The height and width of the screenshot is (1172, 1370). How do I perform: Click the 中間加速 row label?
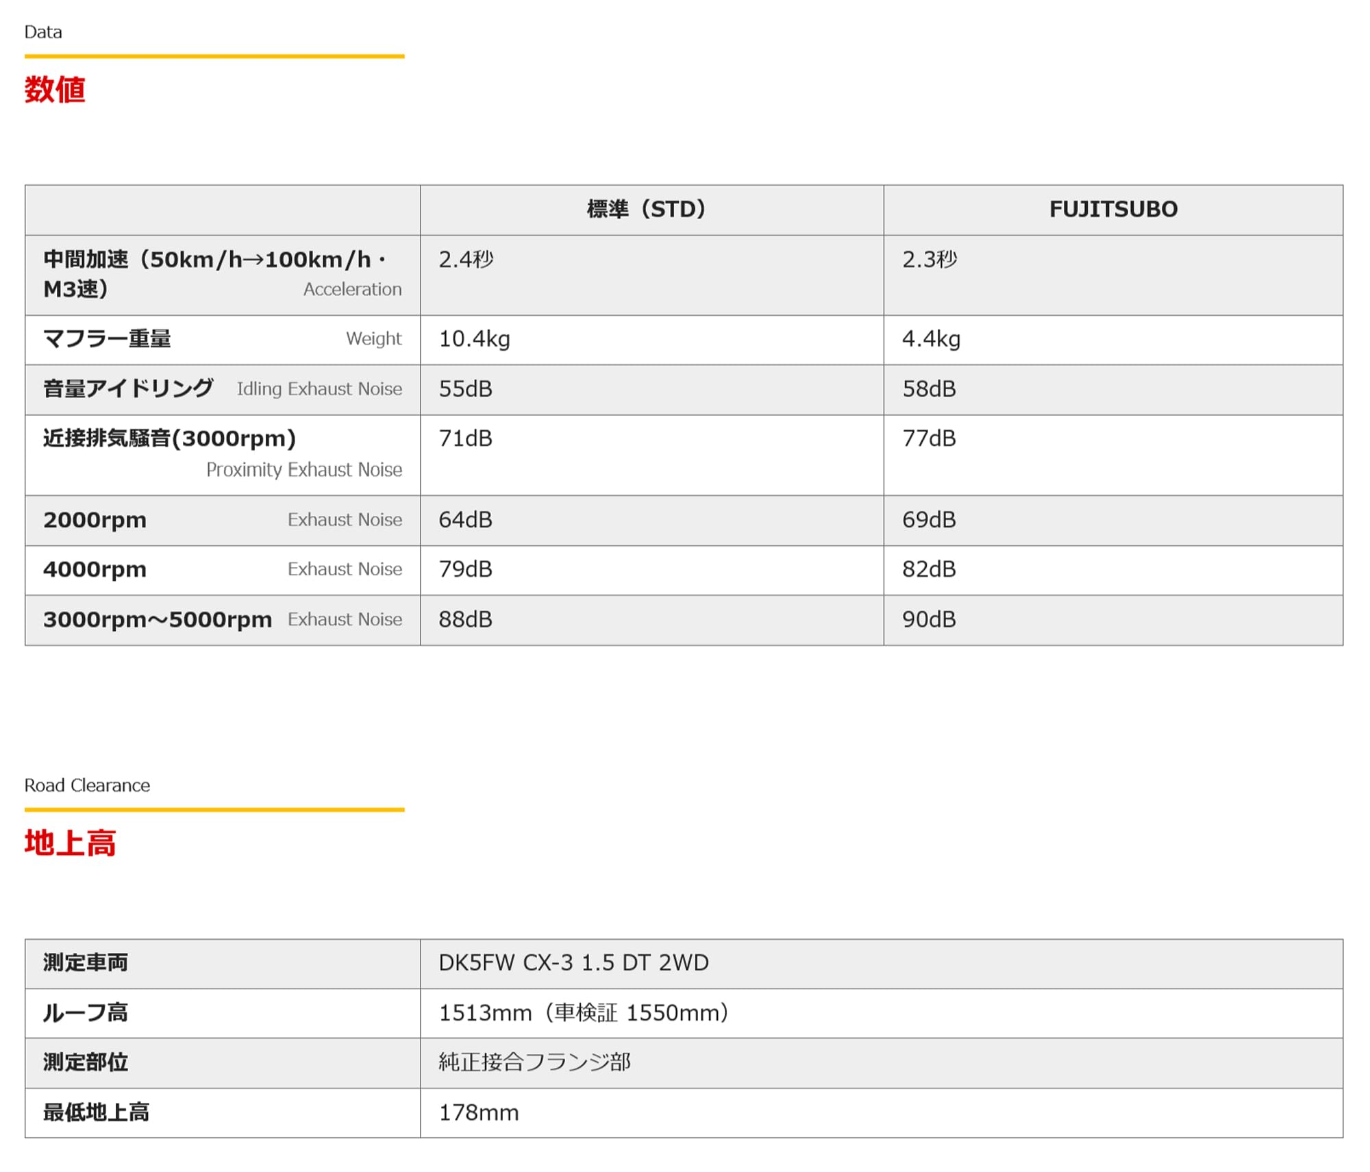tap(214, 274)
